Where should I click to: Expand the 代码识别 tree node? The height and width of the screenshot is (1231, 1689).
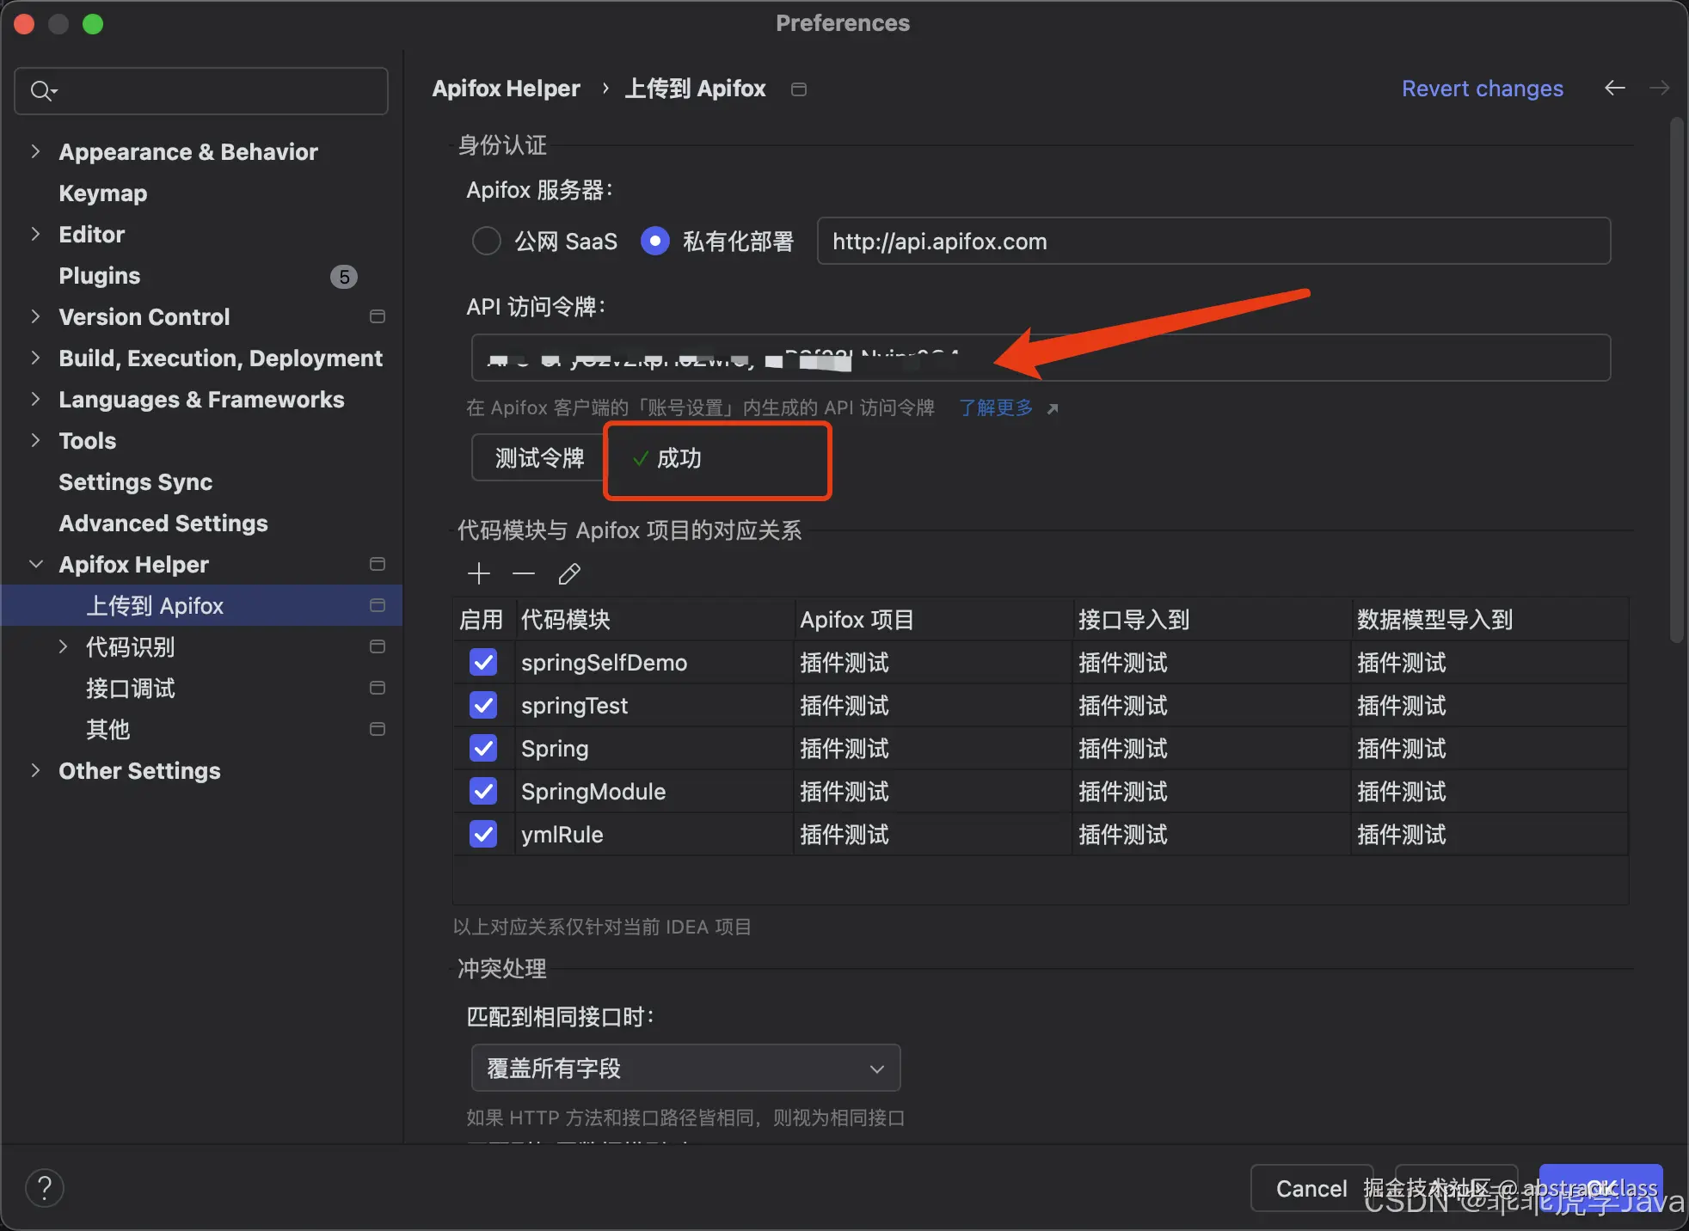coord(63,646)
